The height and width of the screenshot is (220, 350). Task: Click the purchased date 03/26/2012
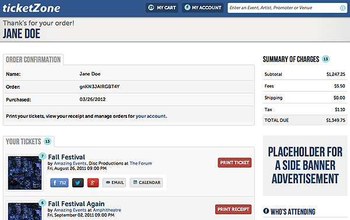[92, 99]
